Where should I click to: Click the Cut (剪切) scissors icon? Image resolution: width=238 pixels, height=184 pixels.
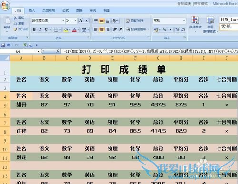[x=15, y=18]
